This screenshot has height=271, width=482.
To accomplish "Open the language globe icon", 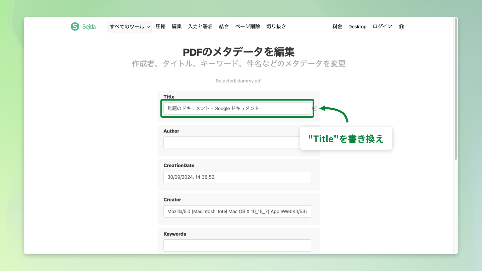I will [401, 27].
